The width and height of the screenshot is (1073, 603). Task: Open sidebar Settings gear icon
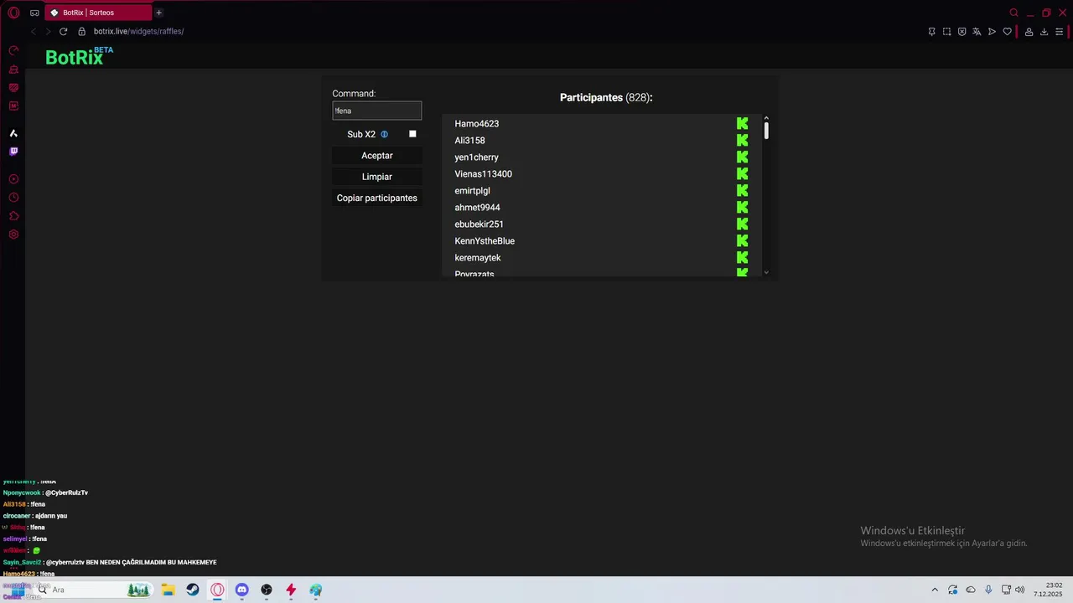pyautogui.click(x=13, y=234)
